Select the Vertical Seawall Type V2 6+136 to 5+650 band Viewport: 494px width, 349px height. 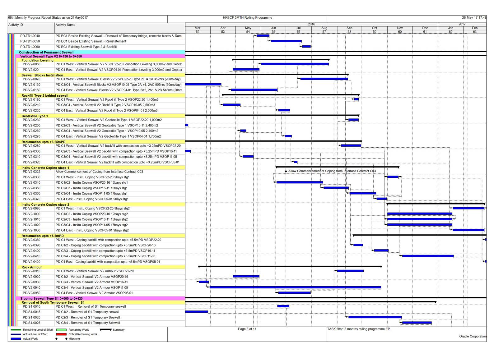click(100, 56)
